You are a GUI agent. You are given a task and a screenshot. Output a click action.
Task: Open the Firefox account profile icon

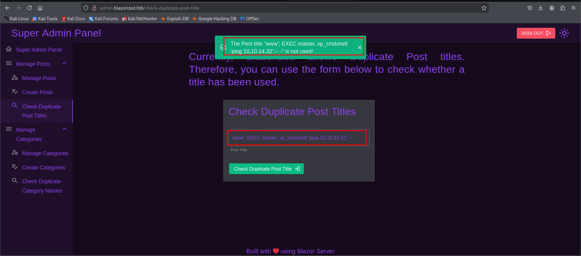552,8
